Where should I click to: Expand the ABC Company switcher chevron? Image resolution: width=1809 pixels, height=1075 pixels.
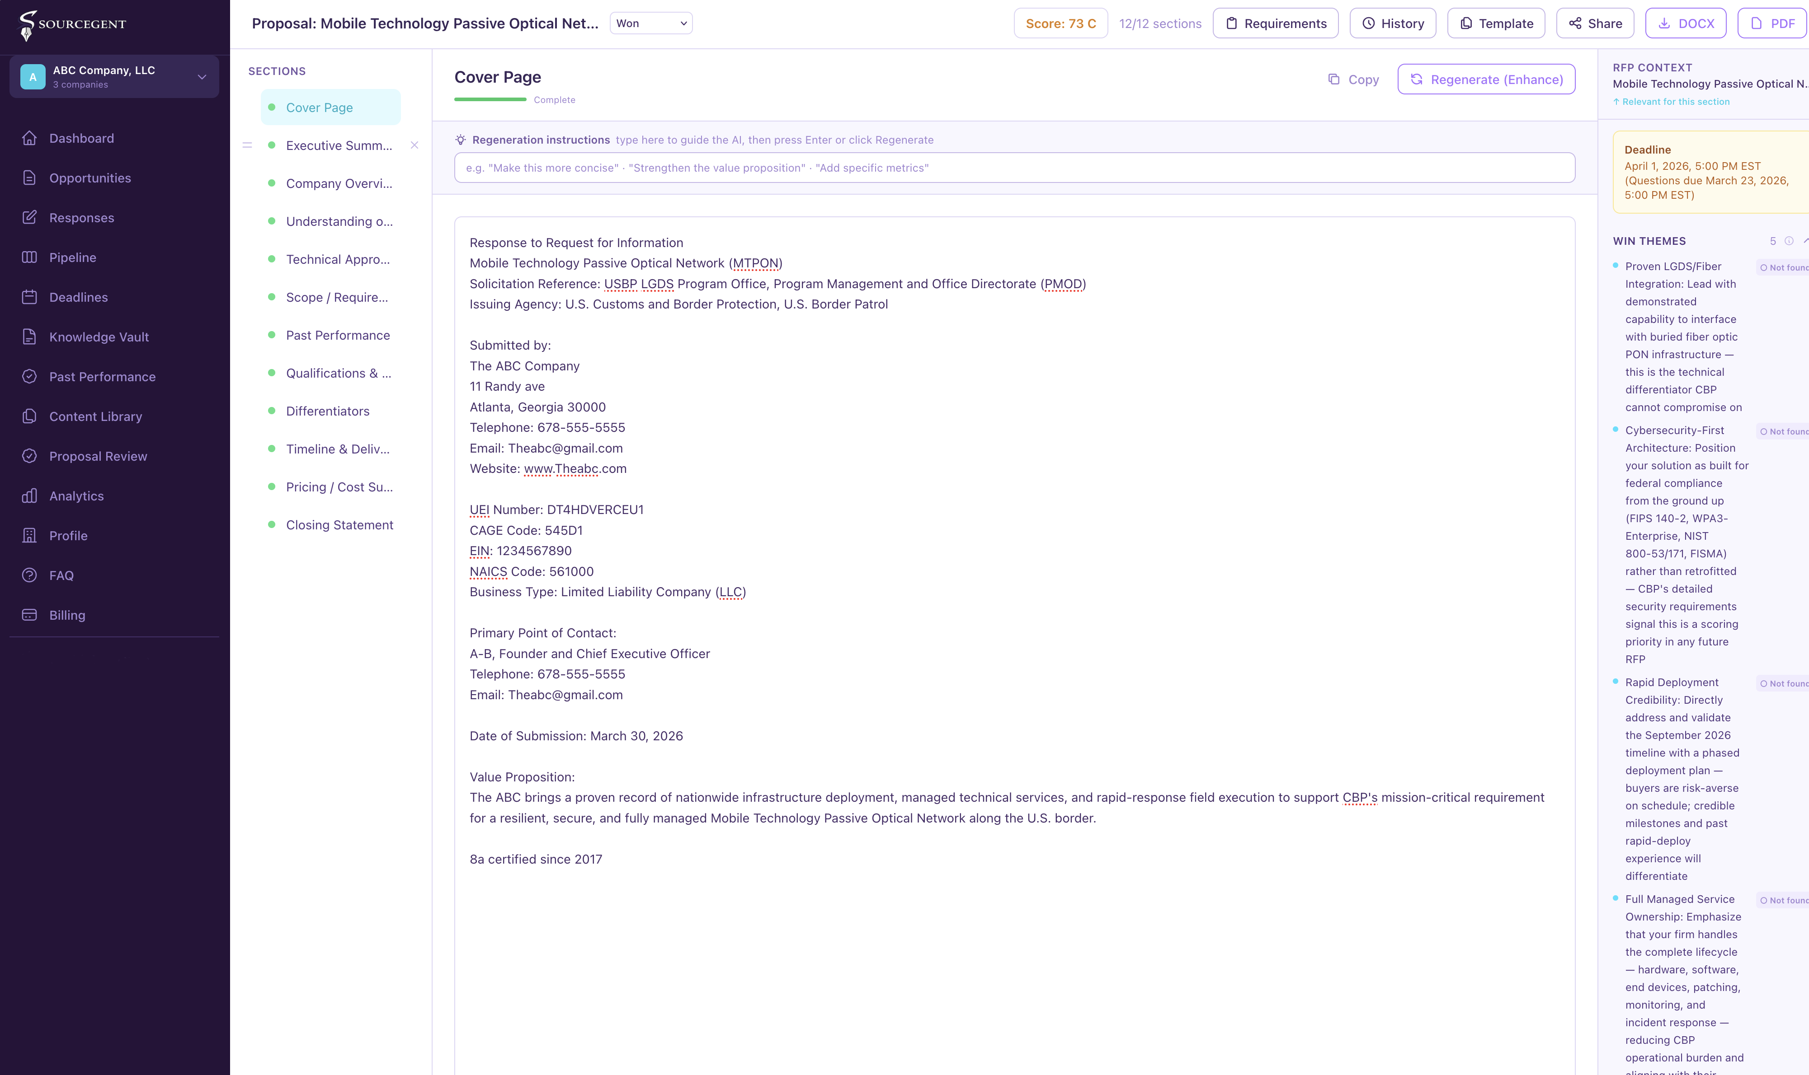coord(202,77)
